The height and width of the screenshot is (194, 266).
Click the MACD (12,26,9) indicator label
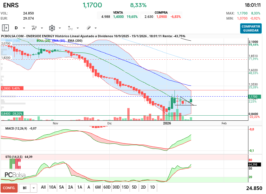click(x=16, y=128)
